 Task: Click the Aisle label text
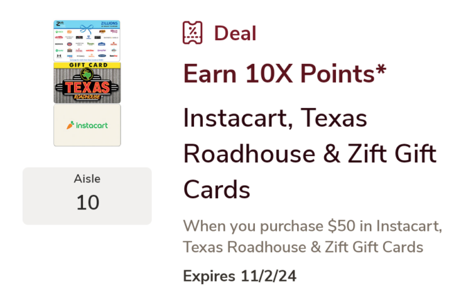(x=87, y=179)
